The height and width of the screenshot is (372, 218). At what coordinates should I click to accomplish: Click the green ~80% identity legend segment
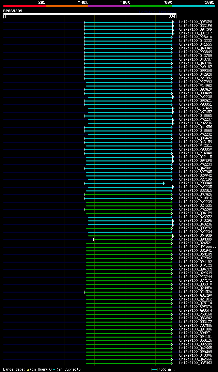151,6
